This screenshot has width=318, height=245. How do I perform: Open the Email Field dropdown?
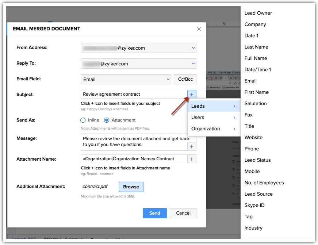pyautogui.click(x=126, y=79)
